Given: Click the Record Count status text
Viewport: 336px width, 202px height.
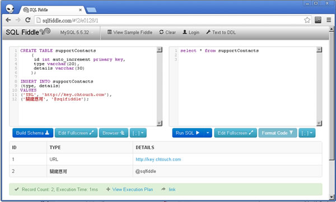Looking at the screenshot, I should (60, 189).
